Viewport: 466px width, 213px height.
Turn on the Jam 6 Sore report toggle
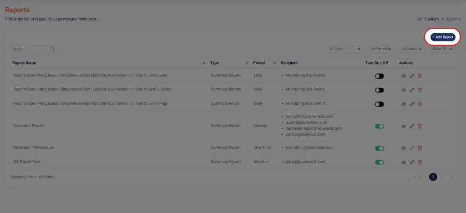tap(379, 76)
